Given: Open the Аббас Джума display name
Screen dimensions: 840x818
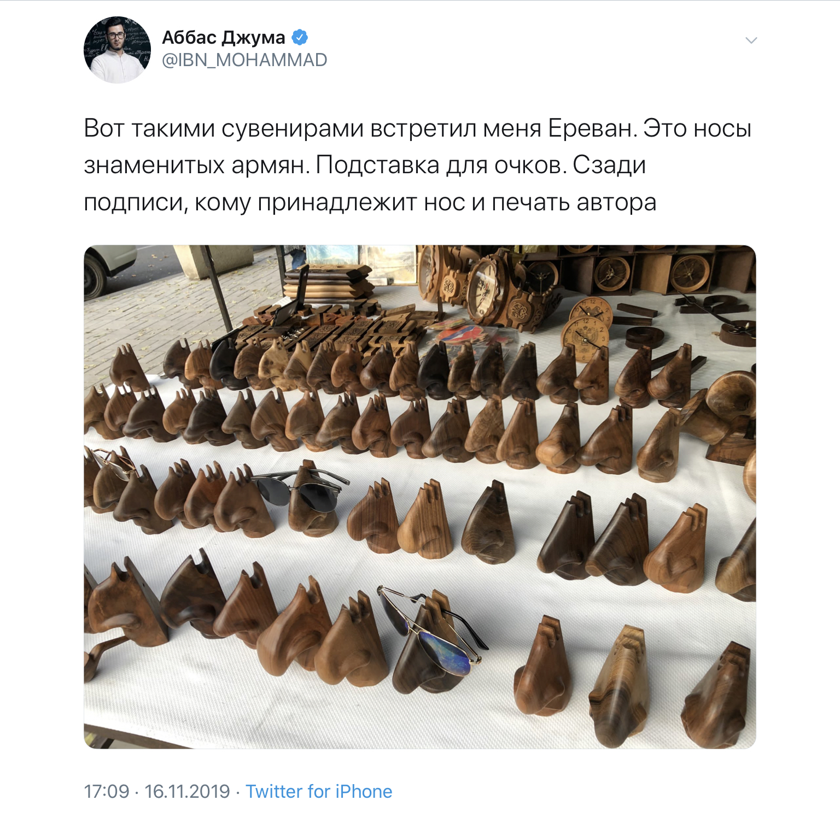Looking at the screenshot, I should pos(224,37).
